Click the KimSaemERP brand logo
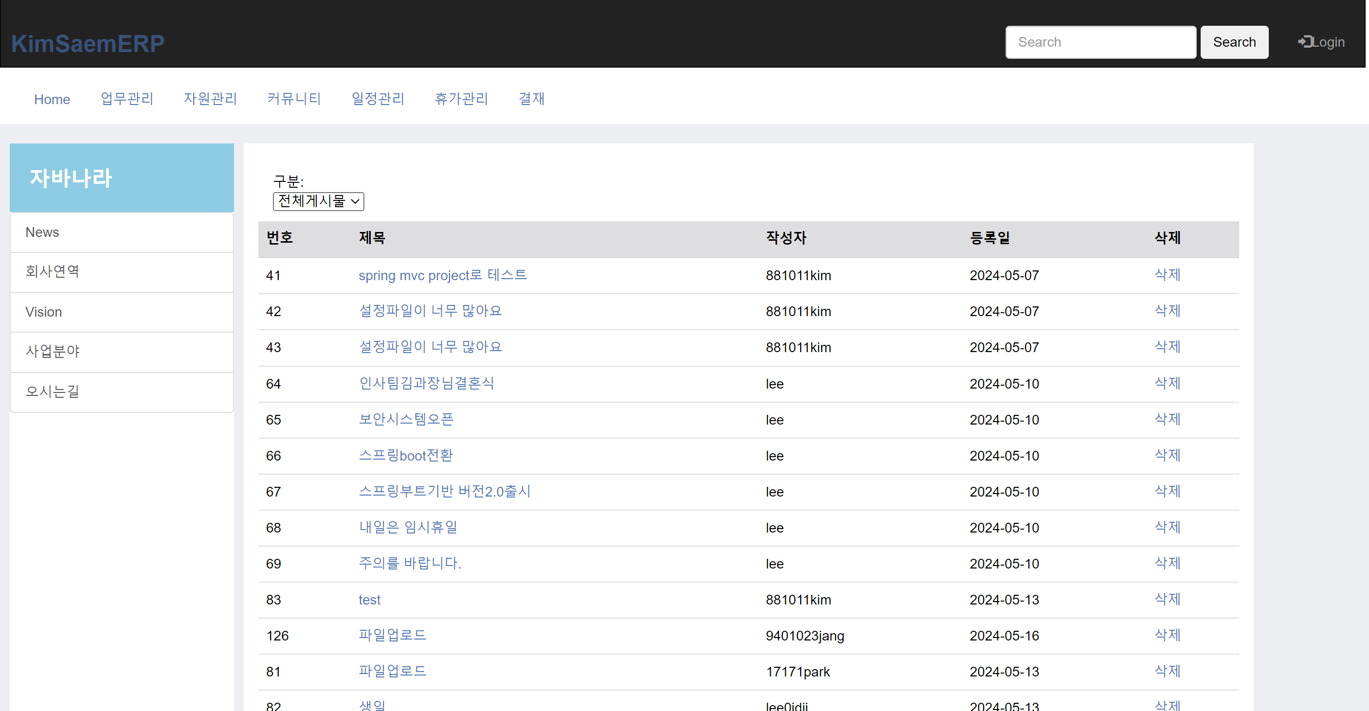1369x711 pixels. (x=88, y=44)
